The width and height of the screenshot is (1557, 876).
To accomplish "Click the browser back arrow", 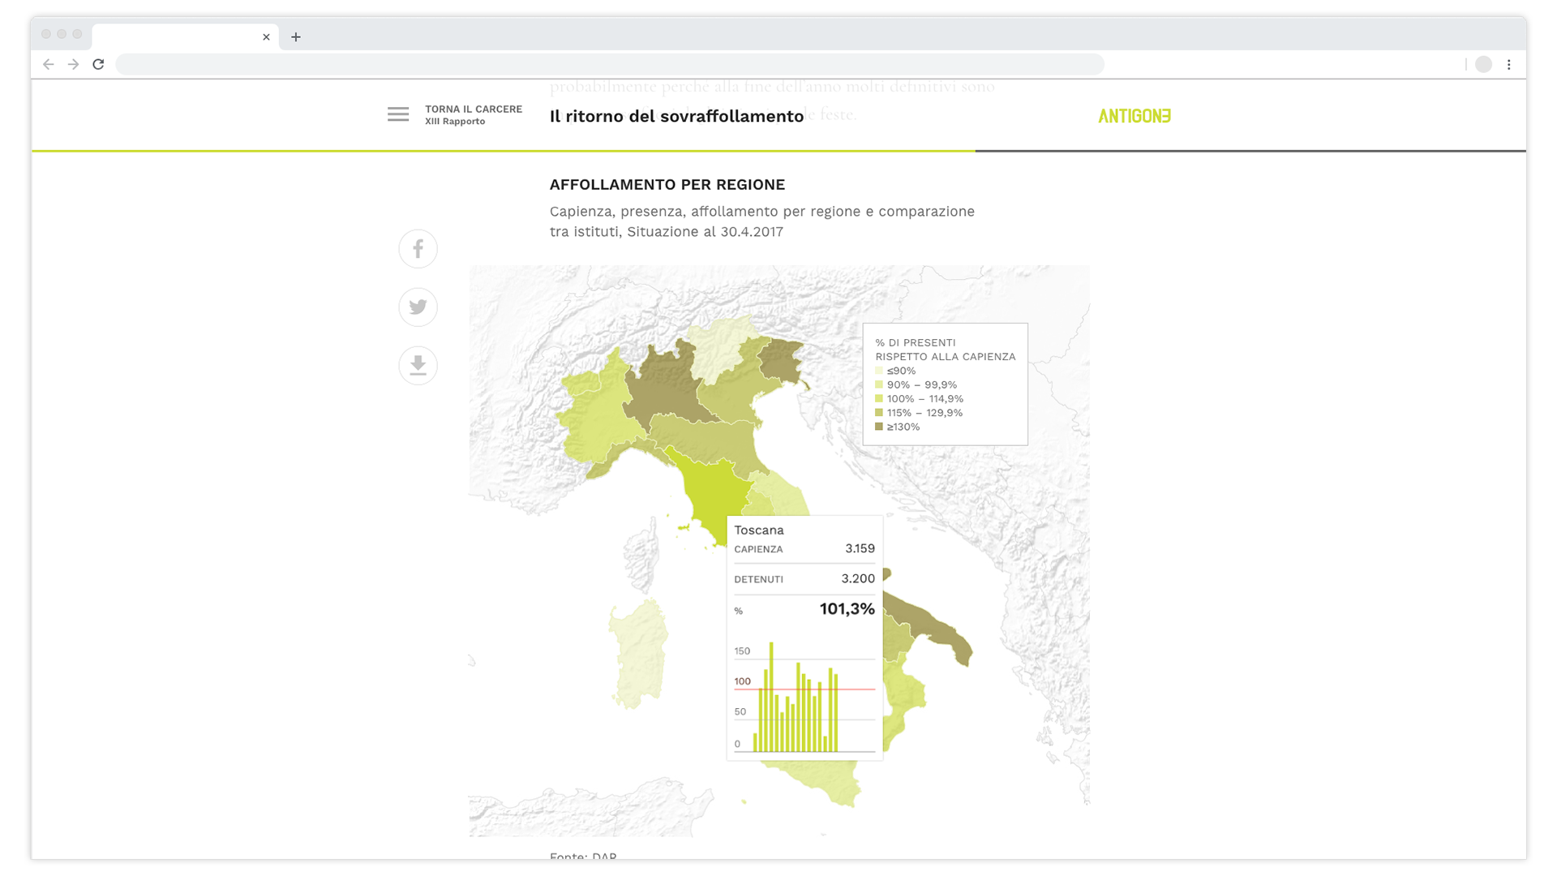I will click(49, 64).
